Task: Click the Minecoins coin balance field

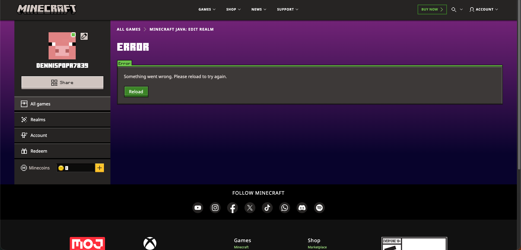Action: coord(75,168)
